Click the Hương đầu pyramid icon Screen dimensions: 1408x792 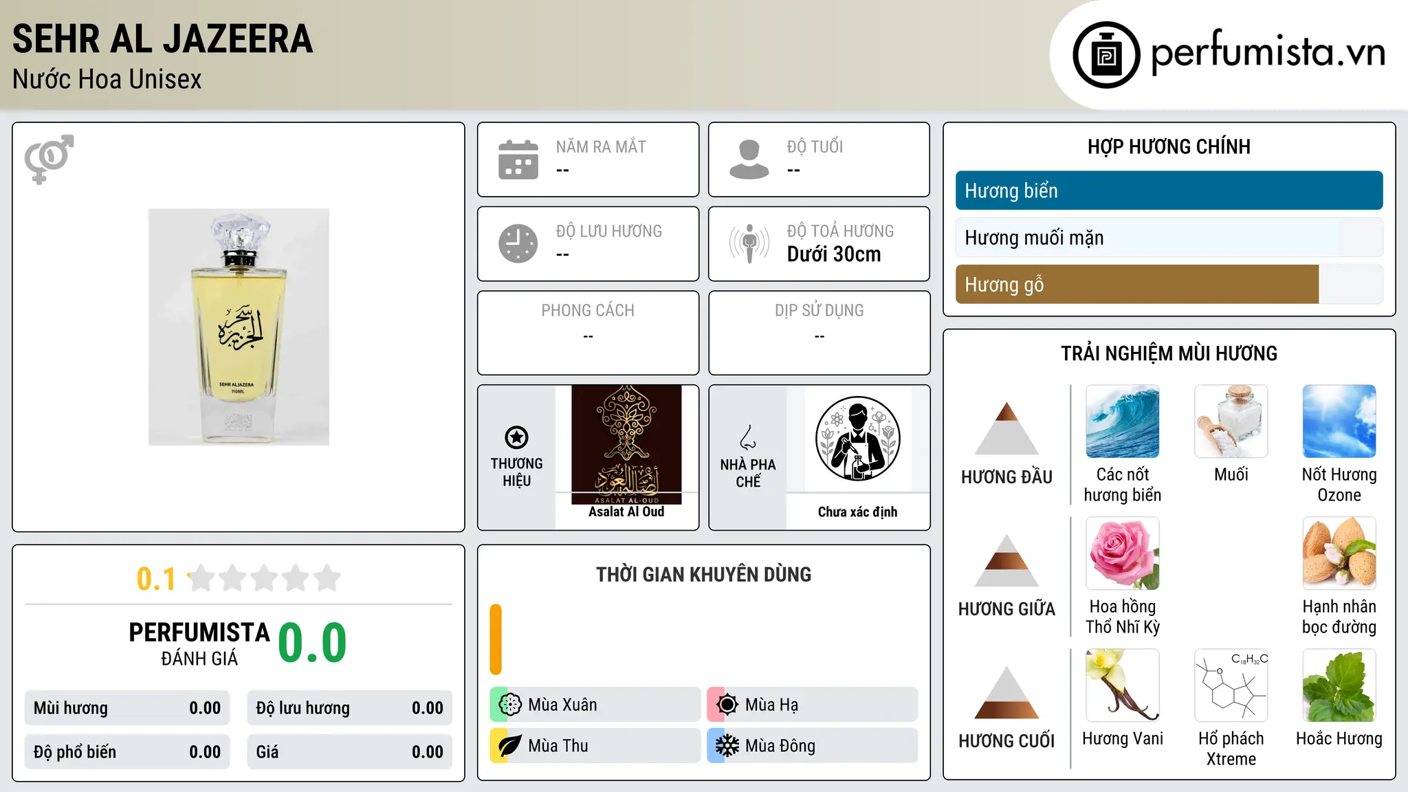tap(1006, 428)
